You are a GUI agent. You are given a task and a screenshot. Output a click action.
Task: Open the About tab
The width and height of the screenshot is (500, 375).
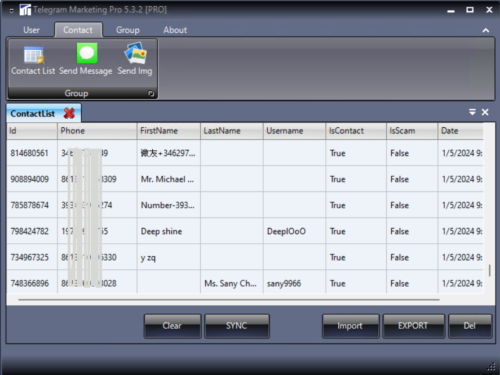pyautogui.click(x=175, y=30)
